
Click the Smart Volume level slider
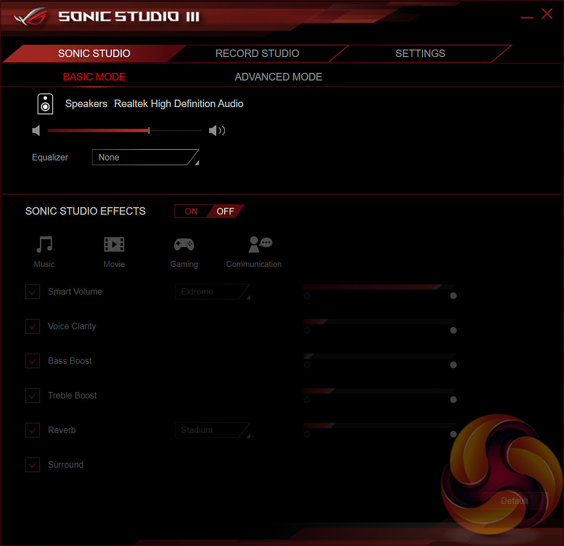coord(380,287)
